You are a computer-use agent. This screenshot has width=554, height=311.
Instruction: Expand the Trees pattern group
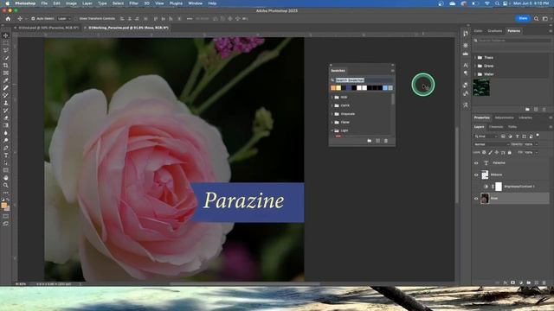point(475,58)
